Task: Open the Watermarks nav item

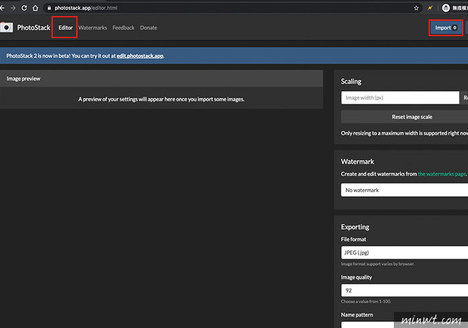Action: click(x=92, y=27)
